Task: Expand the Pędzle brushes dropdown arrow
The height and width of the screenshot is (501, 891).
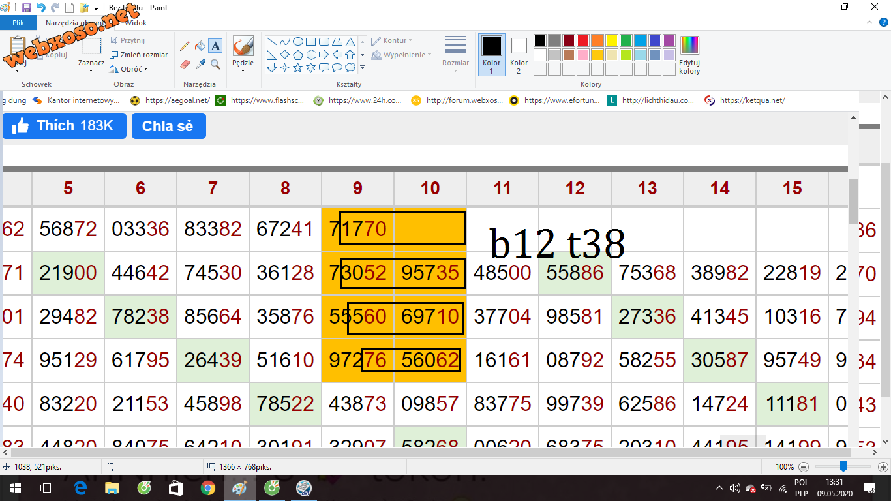Action: [x=243, y=71]
